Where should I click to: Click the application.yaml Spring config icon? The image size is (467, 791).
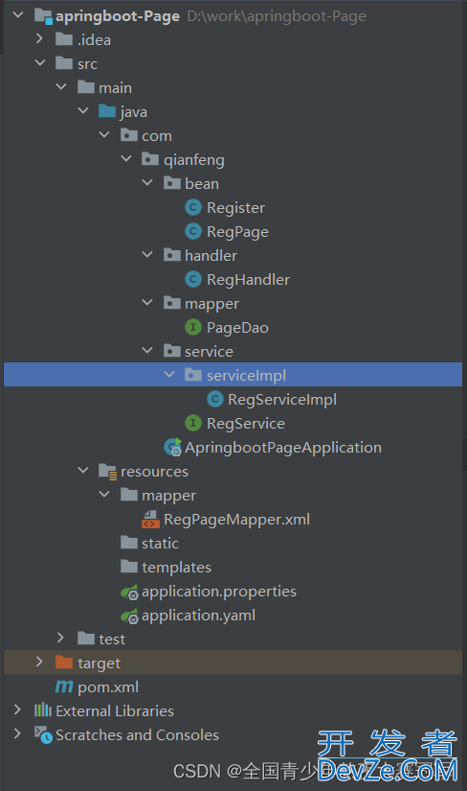pos(129,616)
